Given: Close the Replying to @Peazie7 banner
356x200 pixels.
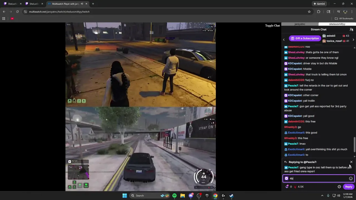Looking at the screenshot, I should click(x=351, y=162).
